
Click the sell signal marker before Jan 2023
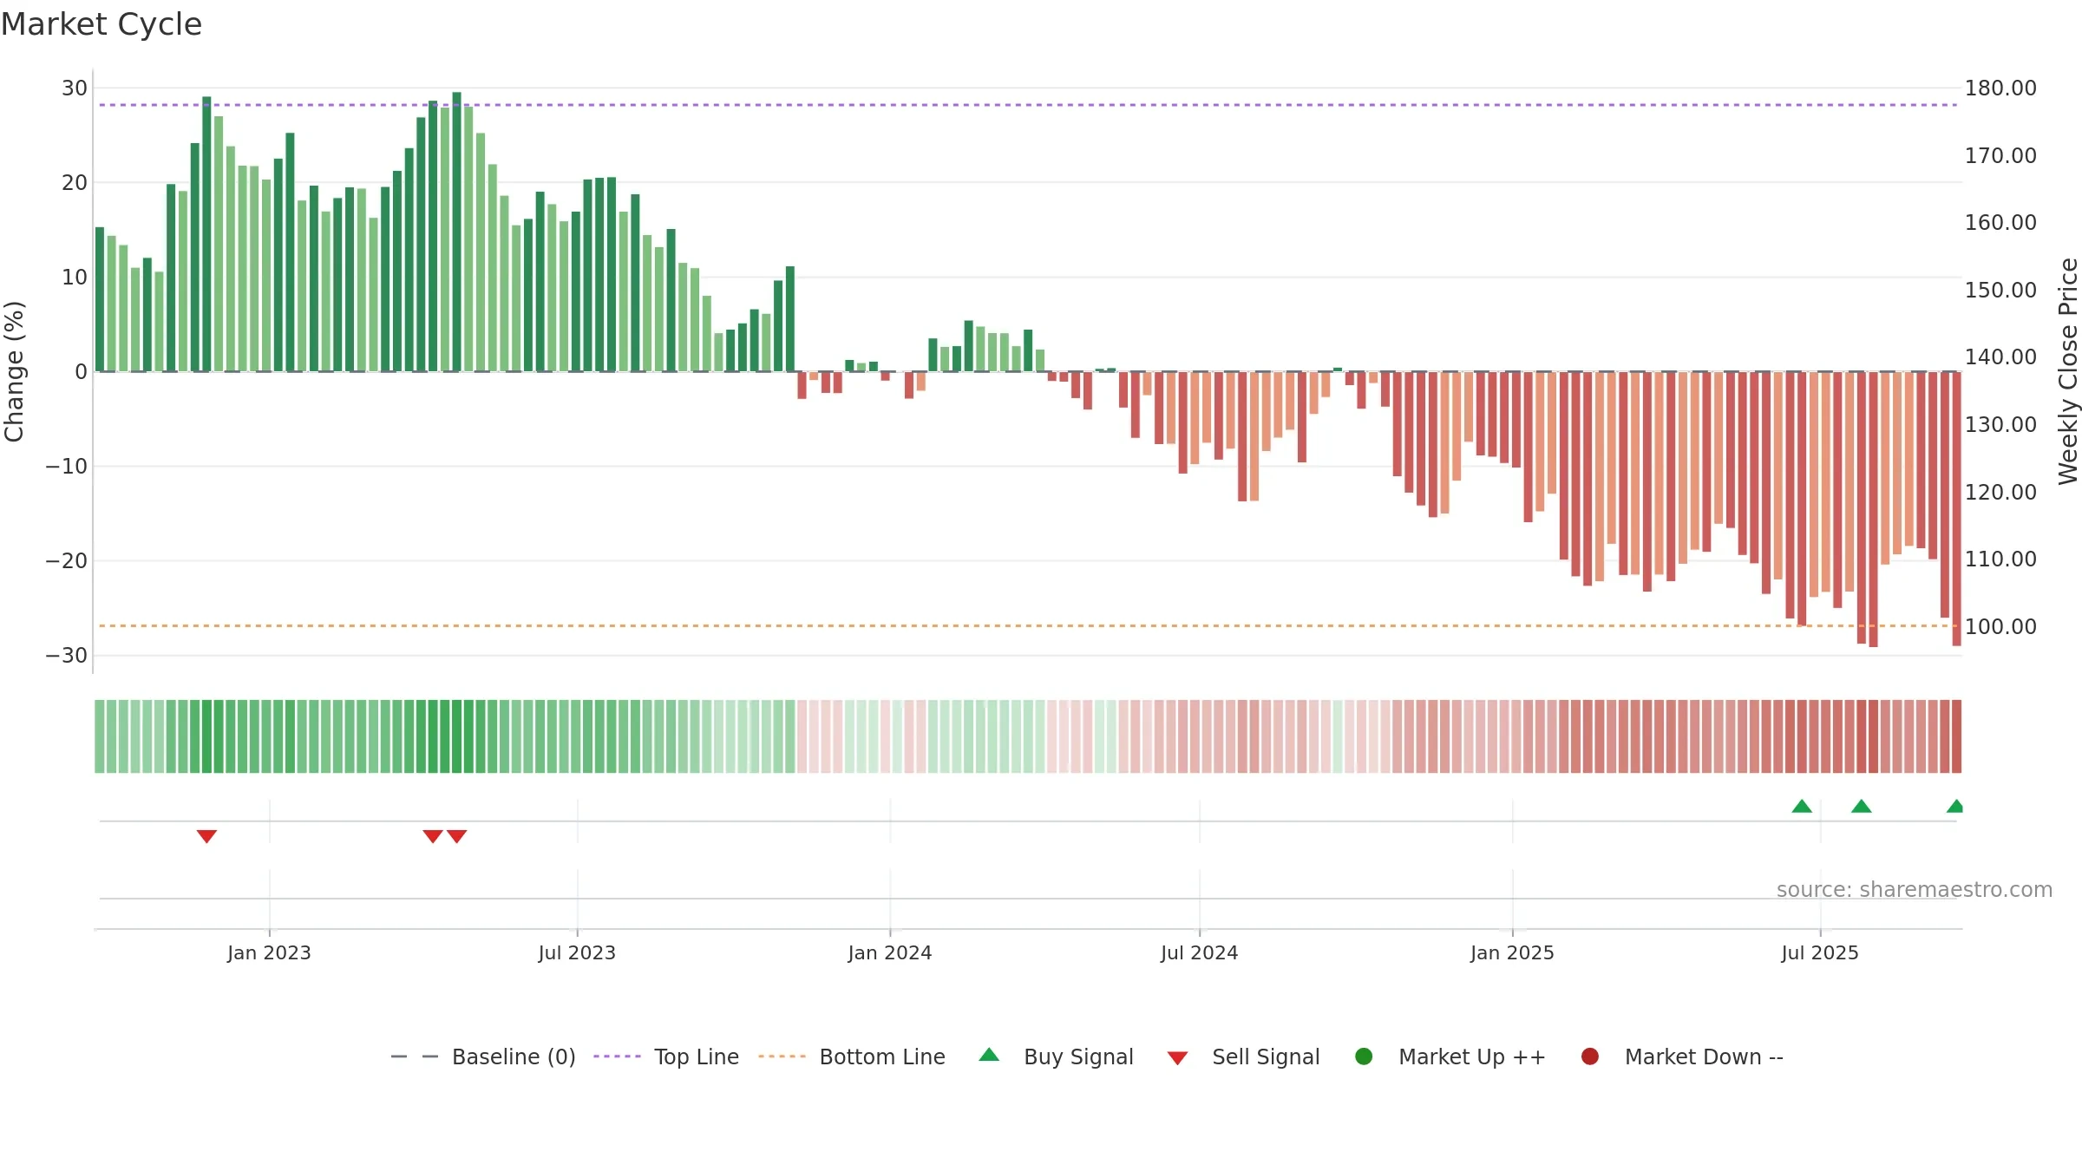(206, 836)
